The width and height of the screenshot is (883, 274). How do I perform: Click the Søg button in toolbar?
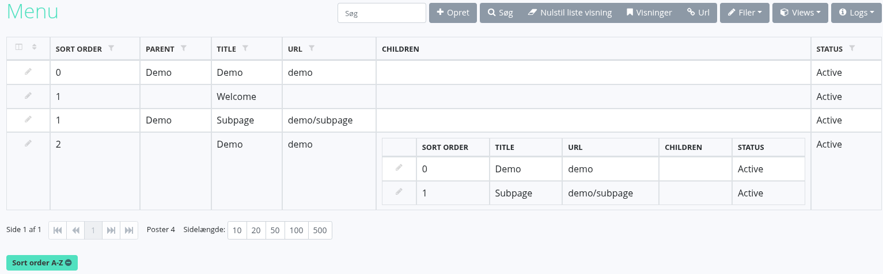[x=501, y=13]
